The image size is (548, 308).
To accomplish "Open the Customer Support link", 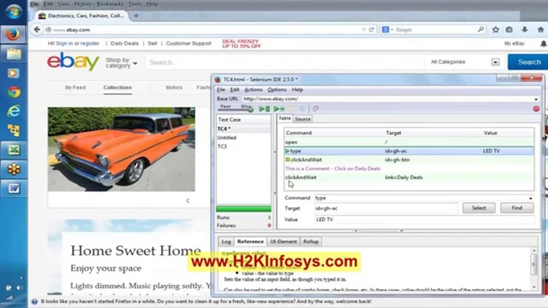I will pyautogui.click(x=188, y=44).
